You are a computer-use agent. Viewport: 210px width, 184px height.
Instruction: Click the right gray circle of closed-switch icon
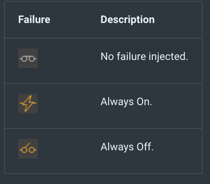point(32,59)
